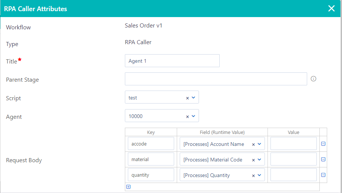
Task: Click the 'Key' column header
Action: click(151, 132)
